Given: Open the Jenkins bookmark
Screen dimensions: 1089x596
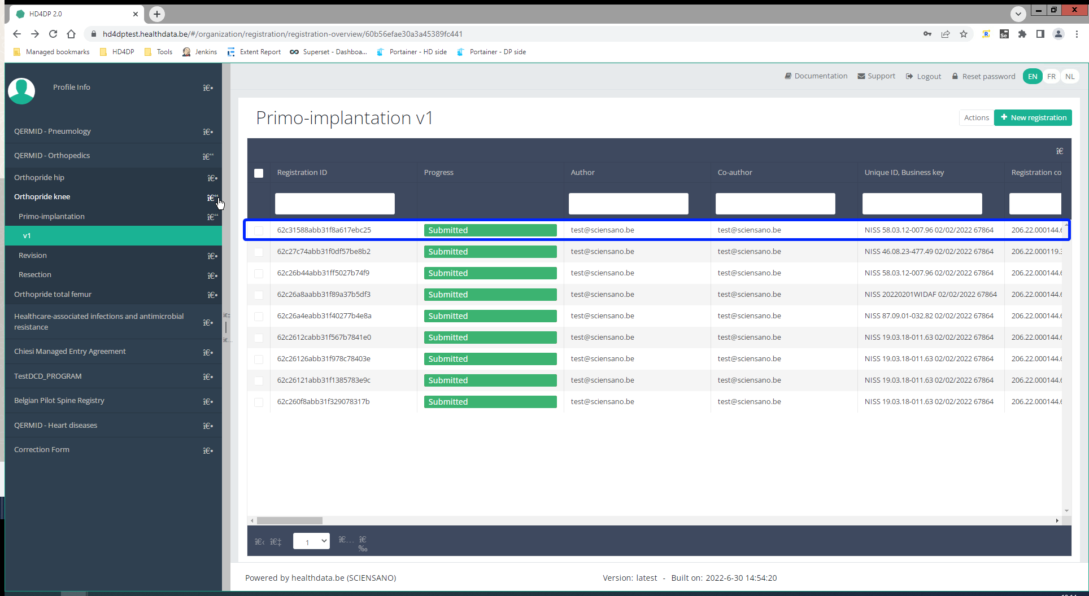Looking at the screenshot, I should pyautogui.click(x=199, y=52).
